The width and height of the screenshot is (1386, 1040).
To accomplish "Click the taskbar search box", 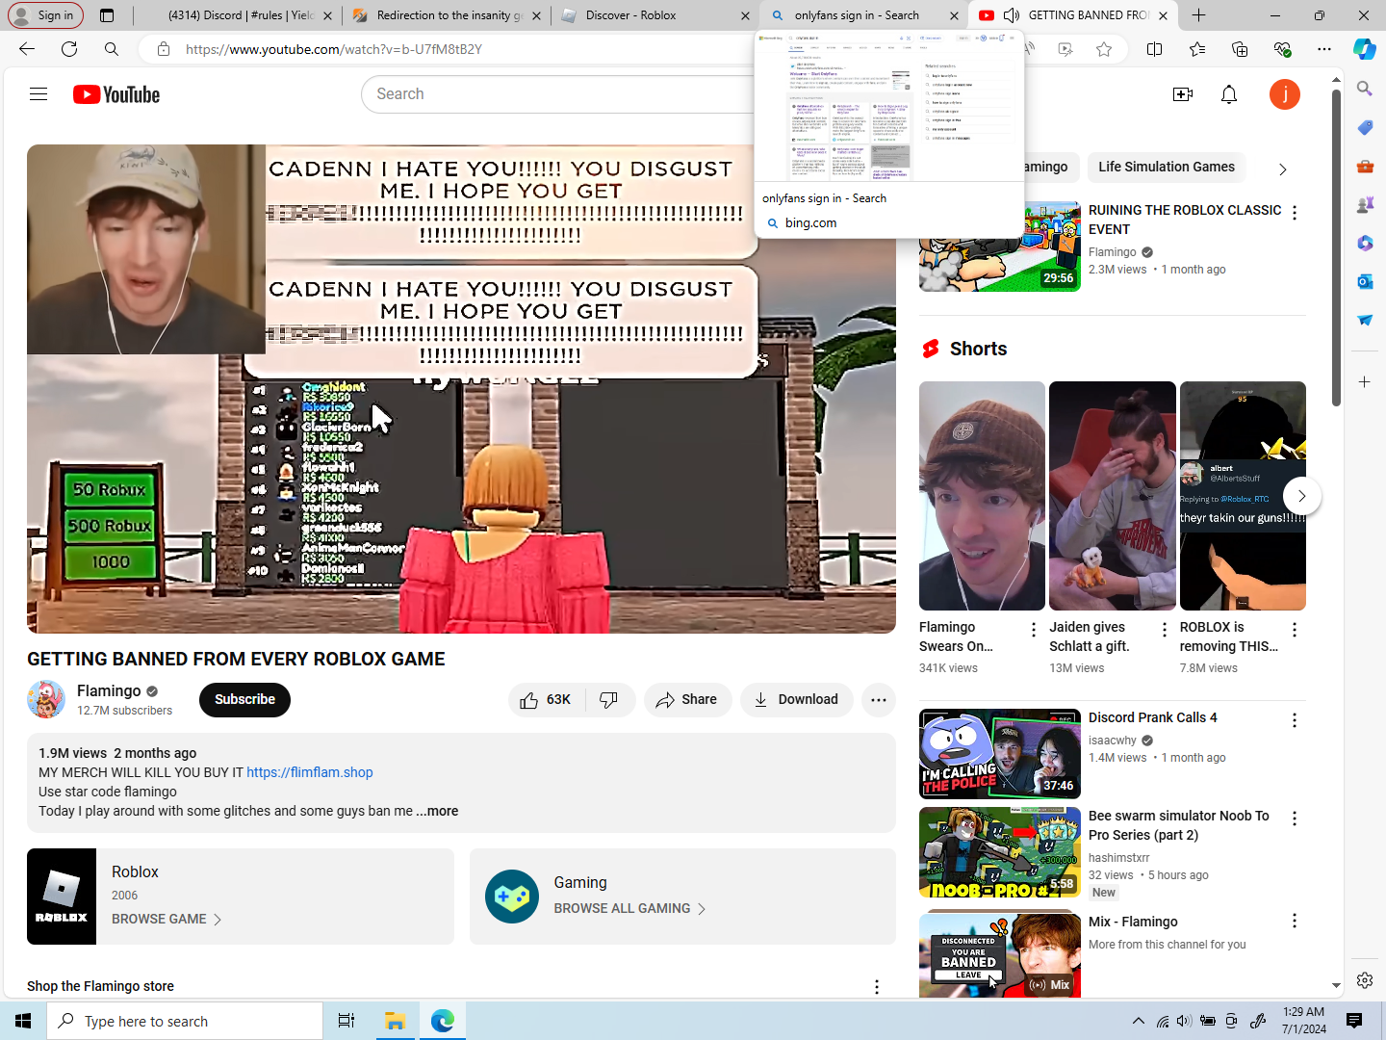I will click(x=185, y=1022).
